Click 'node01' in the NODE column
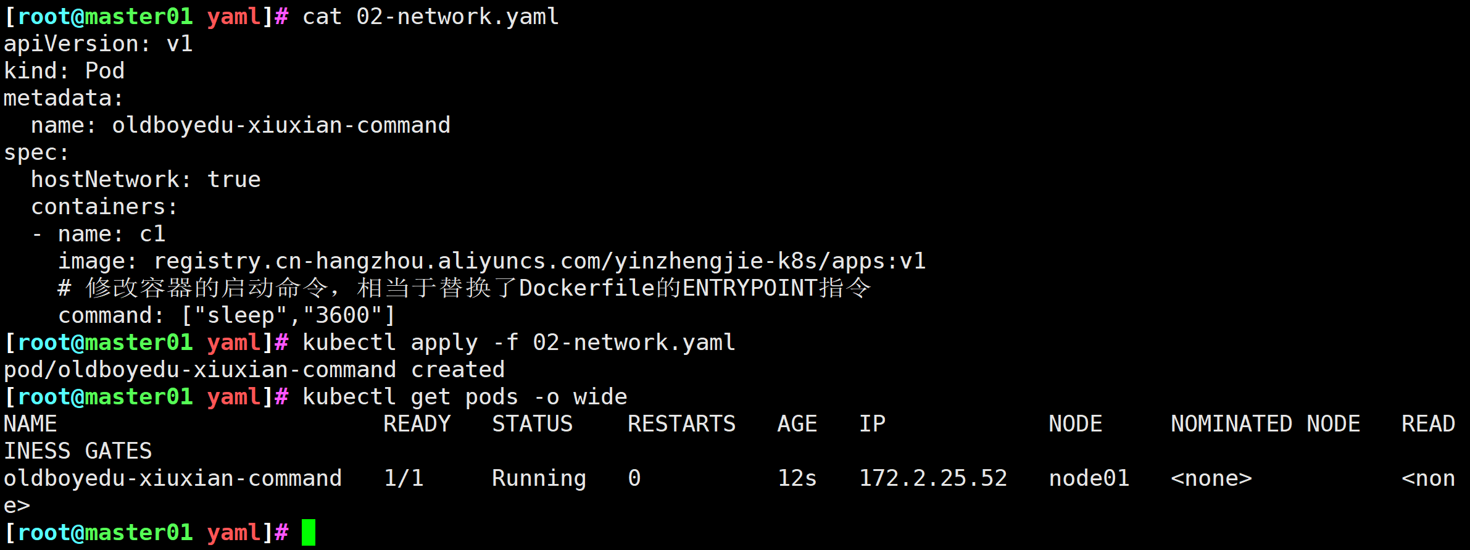The height and width of the screenshot is (550, 1470). click(1089, 478)
